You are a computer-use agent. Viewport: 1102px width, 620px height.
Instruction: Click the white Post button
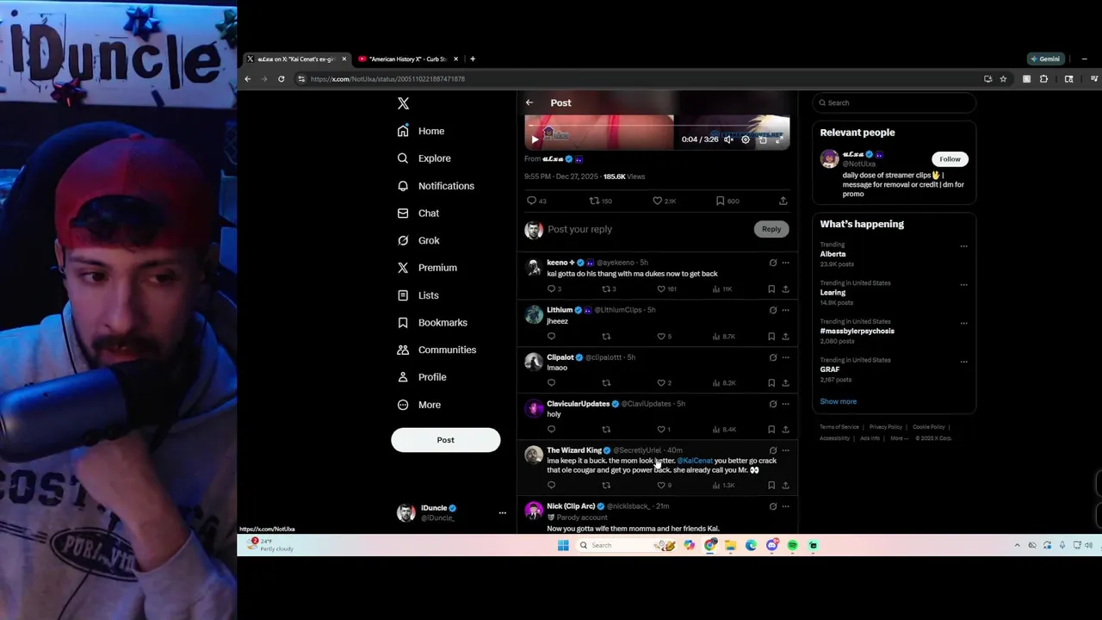[x=445, y=440]
